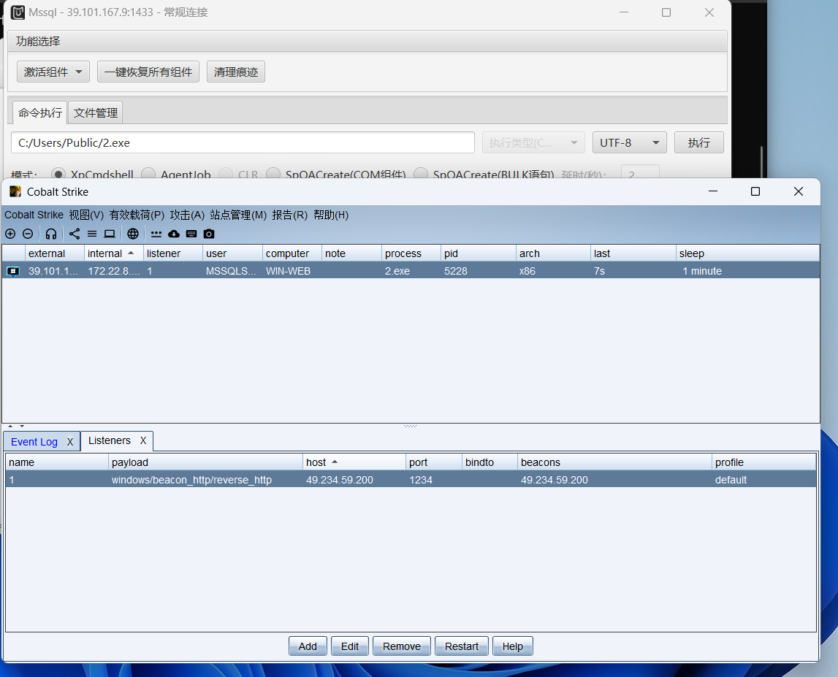Image resolution: width=838 pixels, height=677 pixels.
Task: Click the process column header
Action: coord(411,253)
